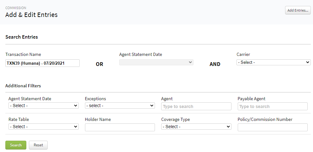
Task: Open the Carrier dropdown
Action: point(273,62)
